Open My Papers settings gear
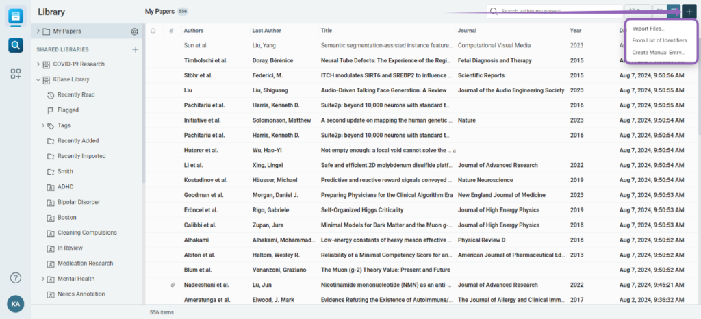 (135, 31)
